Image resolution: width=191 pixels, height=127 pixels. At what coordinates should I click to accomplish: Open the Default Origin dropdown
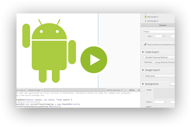(x=35, y=90)
